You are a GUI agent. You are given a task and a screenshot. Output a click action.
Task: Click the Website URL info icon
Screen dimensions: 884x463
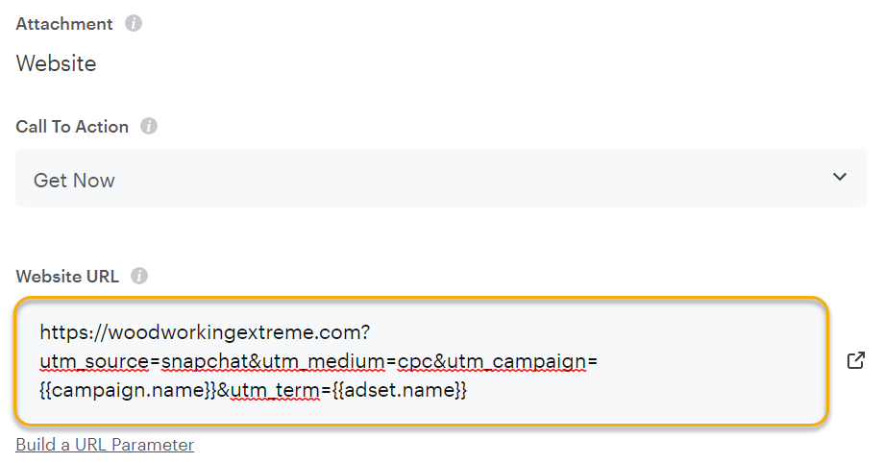[139, 277]
